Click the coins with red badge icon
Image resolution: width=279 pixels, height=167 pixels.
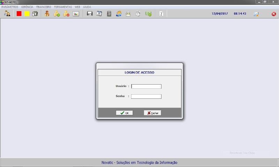(x=66, y=14)
